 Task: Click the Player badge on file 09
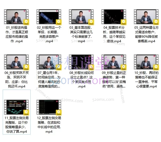pyautogui.click(x=123, y=67)
